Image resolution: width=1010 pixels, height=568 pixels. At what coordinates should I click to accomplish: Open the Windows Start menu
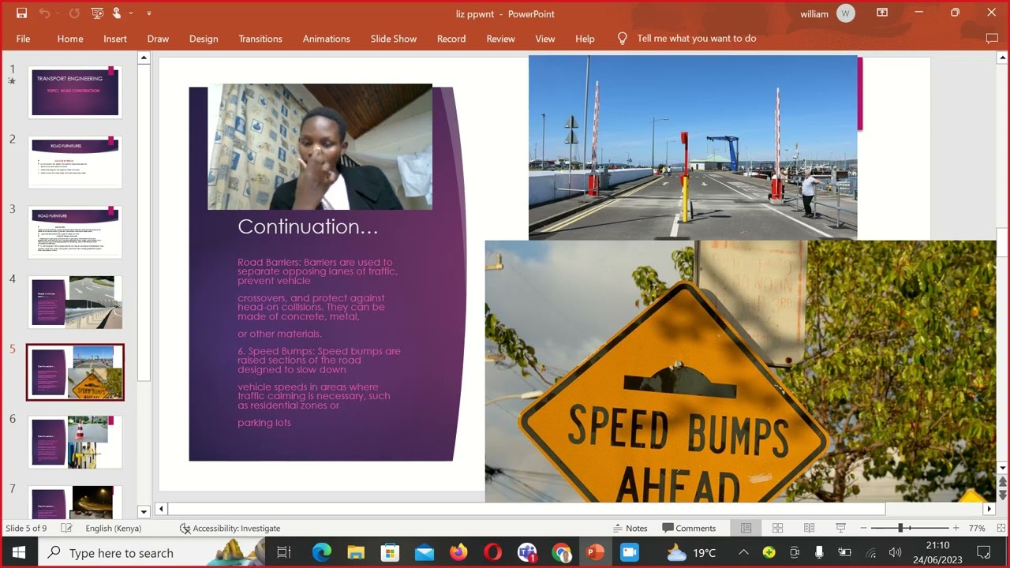tap(19, 553)
